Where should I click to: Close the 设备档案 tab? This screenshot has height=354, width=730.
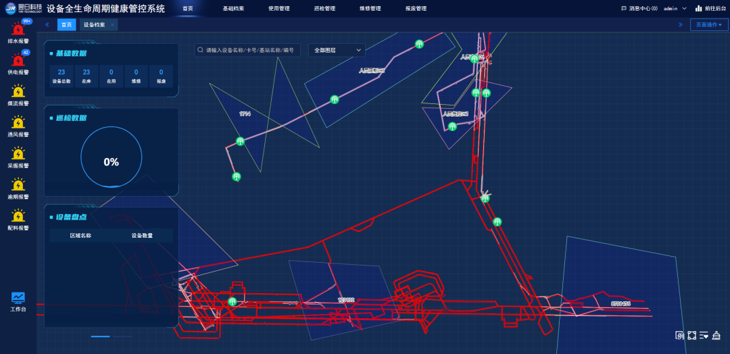112,25
